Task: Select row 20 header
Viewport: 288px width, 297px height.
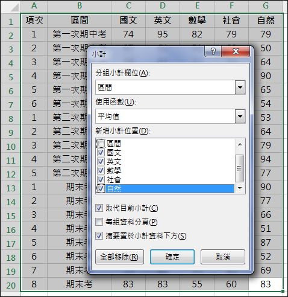Action: (11, 284)
